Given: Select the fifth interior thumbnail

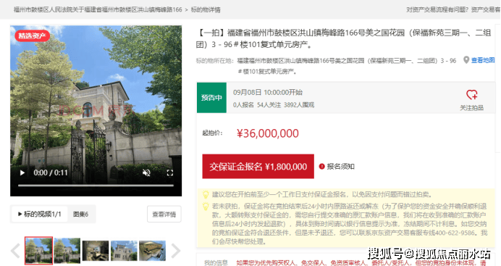Looking at the screenshot, I should pyautogui.click(x=153, y=251).
